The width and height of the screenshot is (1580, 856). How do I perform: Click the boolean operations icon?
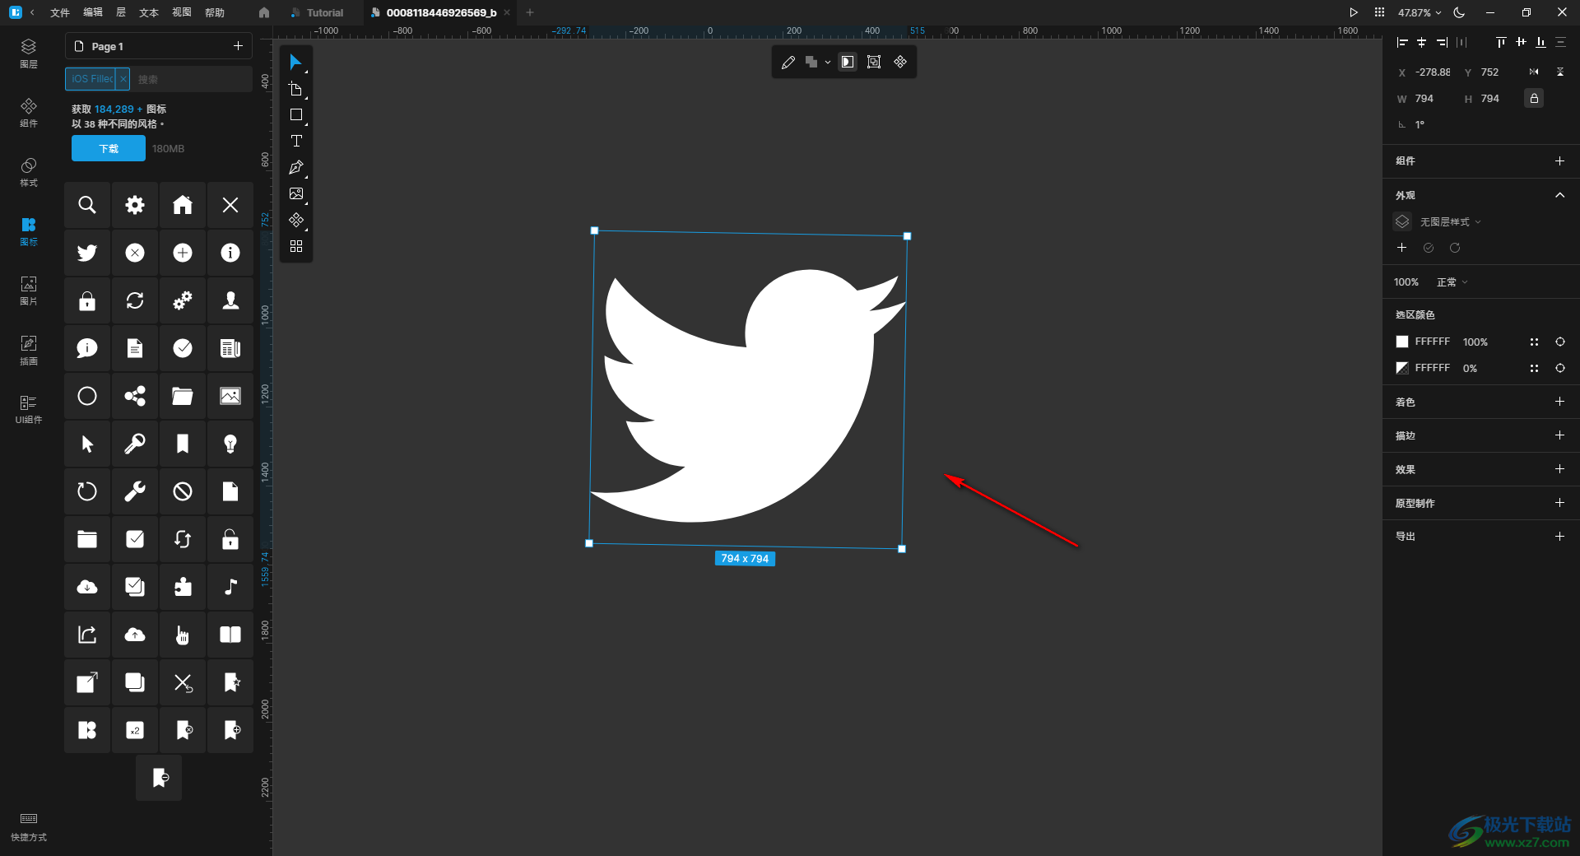[x=811, y=63]
